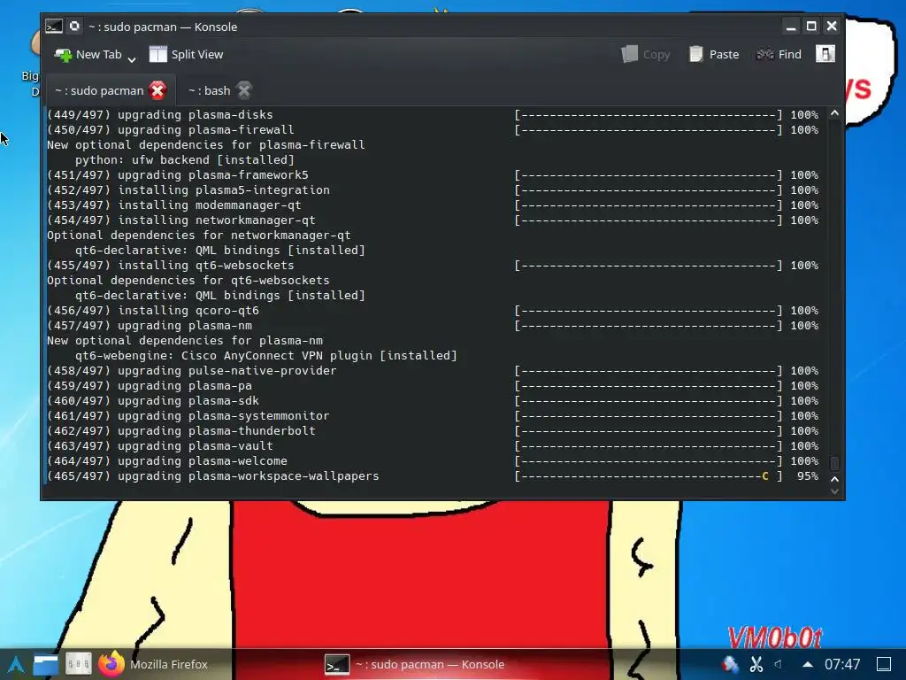
Task: Activate Split View in Konsole
Action: click(x=186, y=54)
